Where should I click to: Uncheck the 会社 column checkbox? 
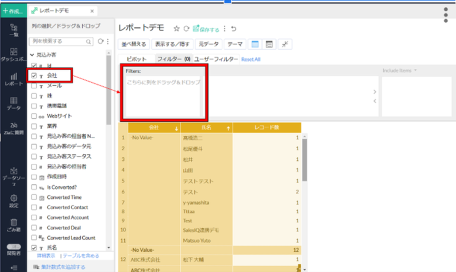[35, 75]
